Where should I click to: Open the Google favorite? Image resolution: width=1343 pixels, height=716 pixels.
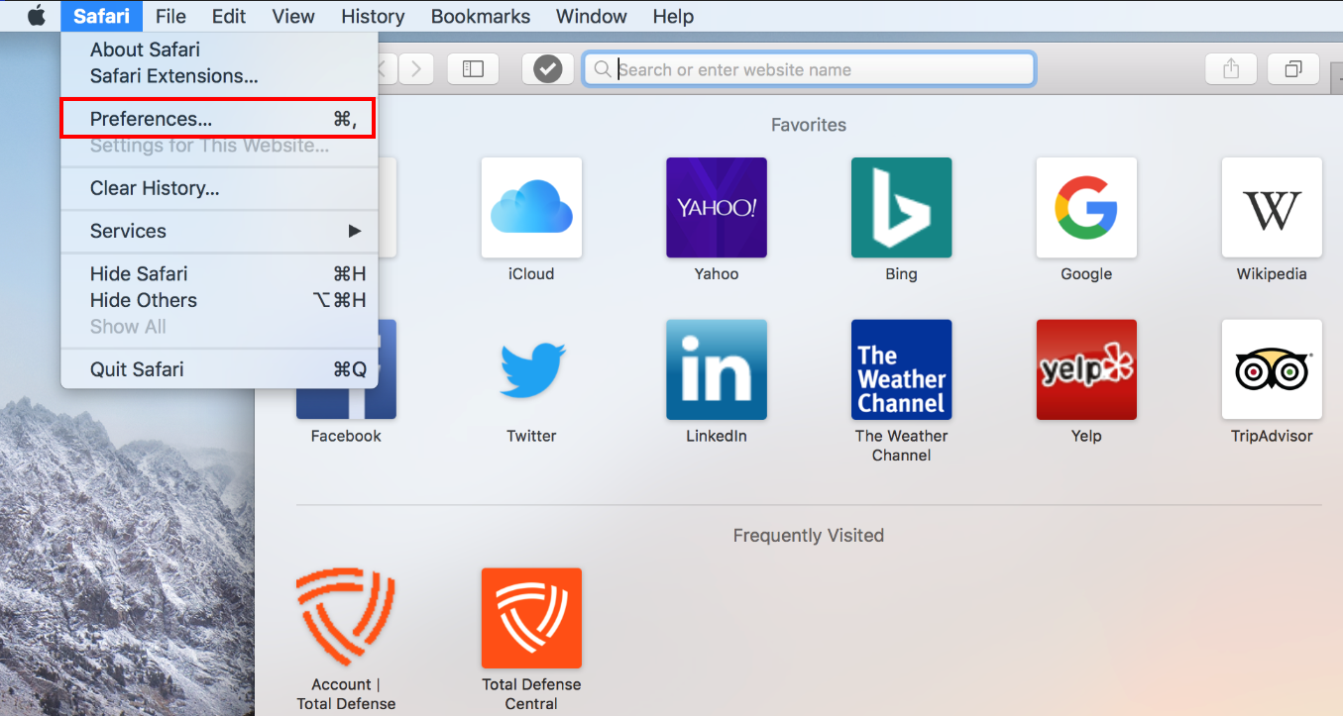click(1086, 208)
